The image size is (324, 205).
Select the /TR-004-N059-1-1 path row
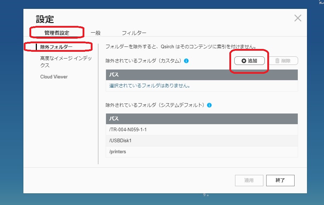coord(202,129)
